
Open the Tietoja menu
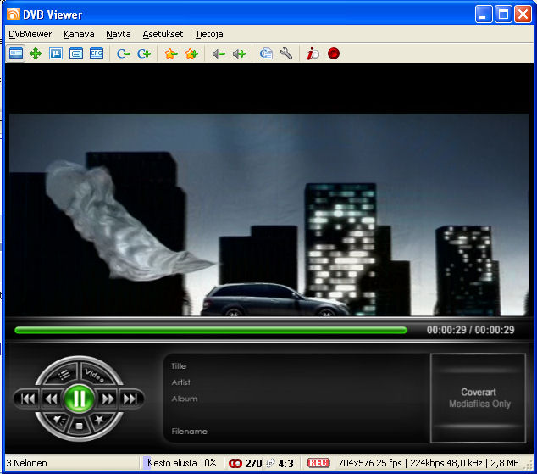209,34
